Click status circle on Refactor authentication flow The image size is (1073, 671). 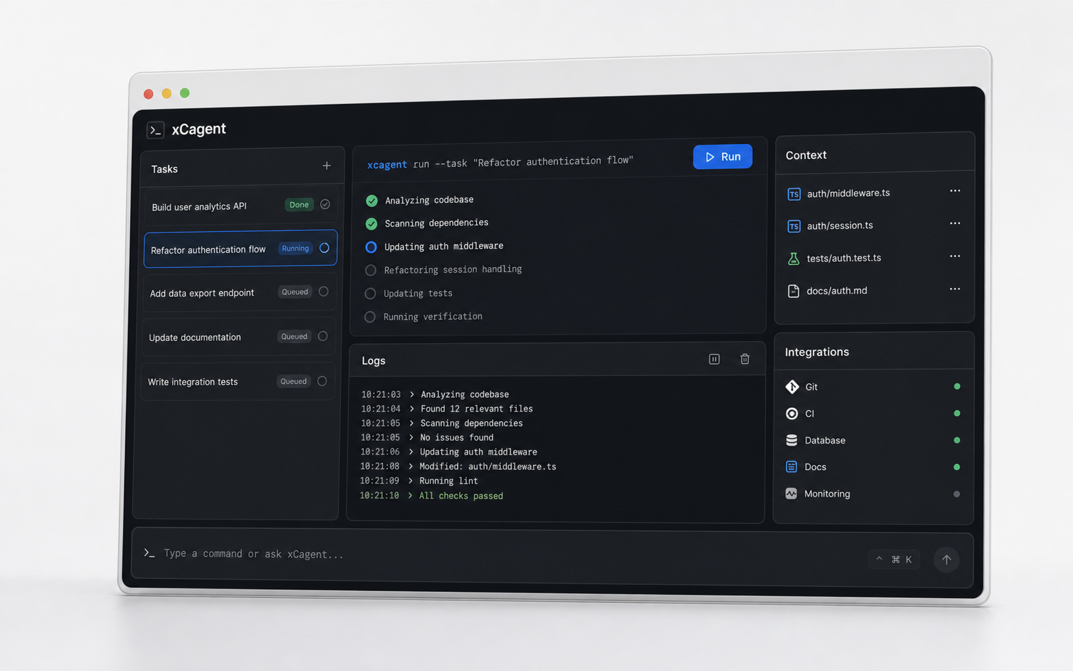click(325, 248)
